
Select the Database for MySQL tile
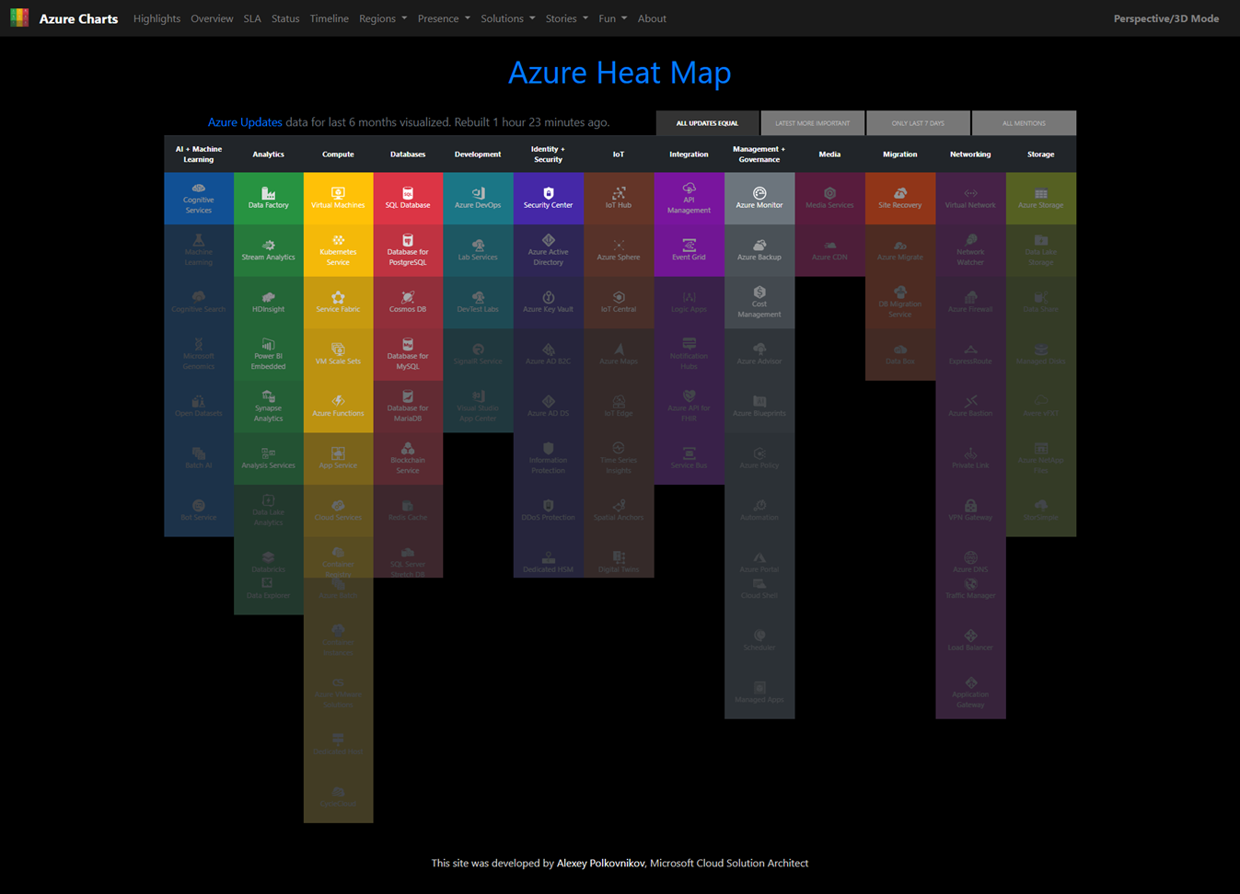[408, 354]
